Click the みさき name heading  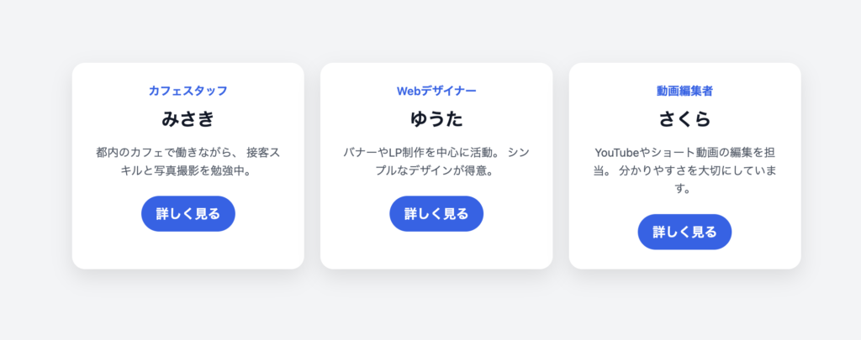click(188, 119)
